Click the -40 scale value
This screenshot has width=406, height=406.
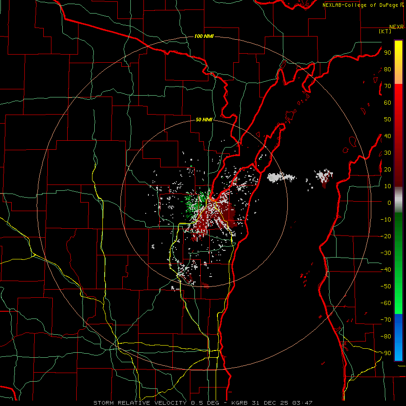[386, 270]
